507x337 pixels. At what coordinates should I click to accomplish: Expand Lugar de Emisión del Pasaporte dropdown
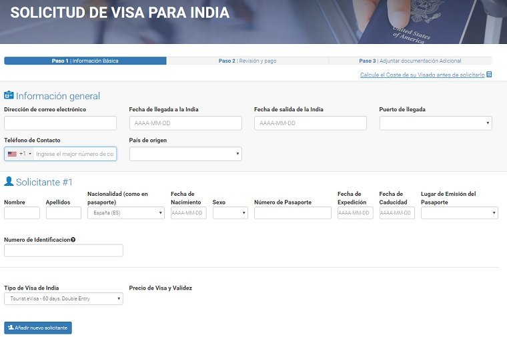pos(459,213)
